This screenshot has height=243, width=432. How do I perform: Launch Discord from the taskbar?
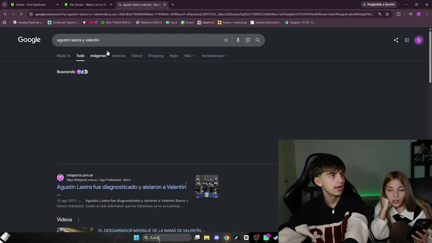(x=217, y=238)
